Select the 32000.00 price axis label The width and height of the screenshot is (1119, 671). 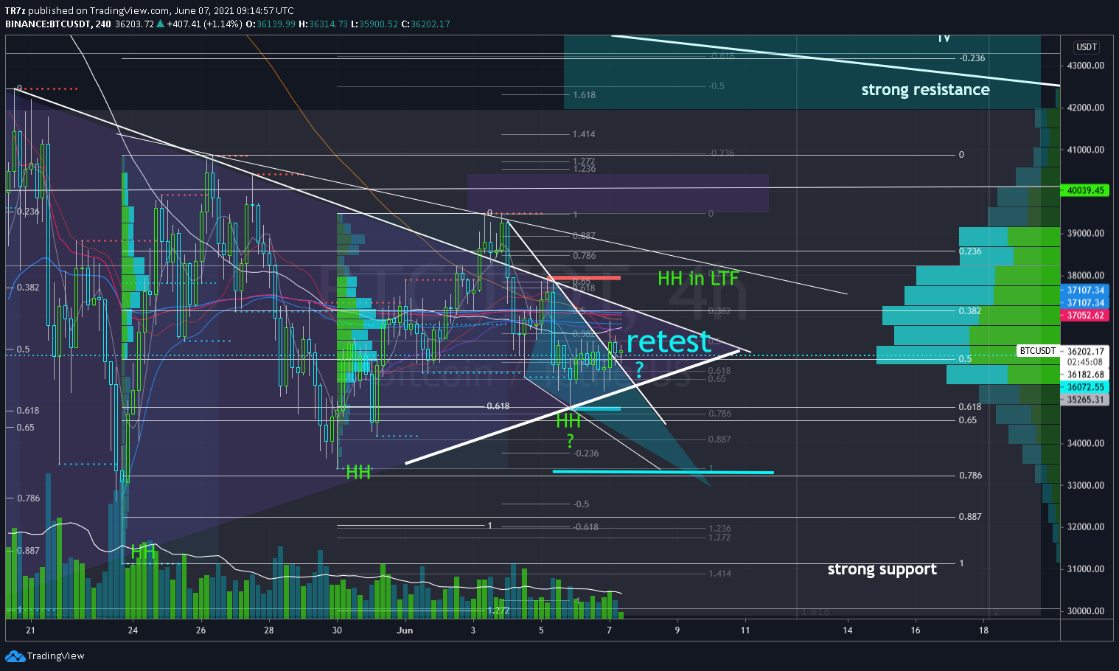[x=1086, y=527]
